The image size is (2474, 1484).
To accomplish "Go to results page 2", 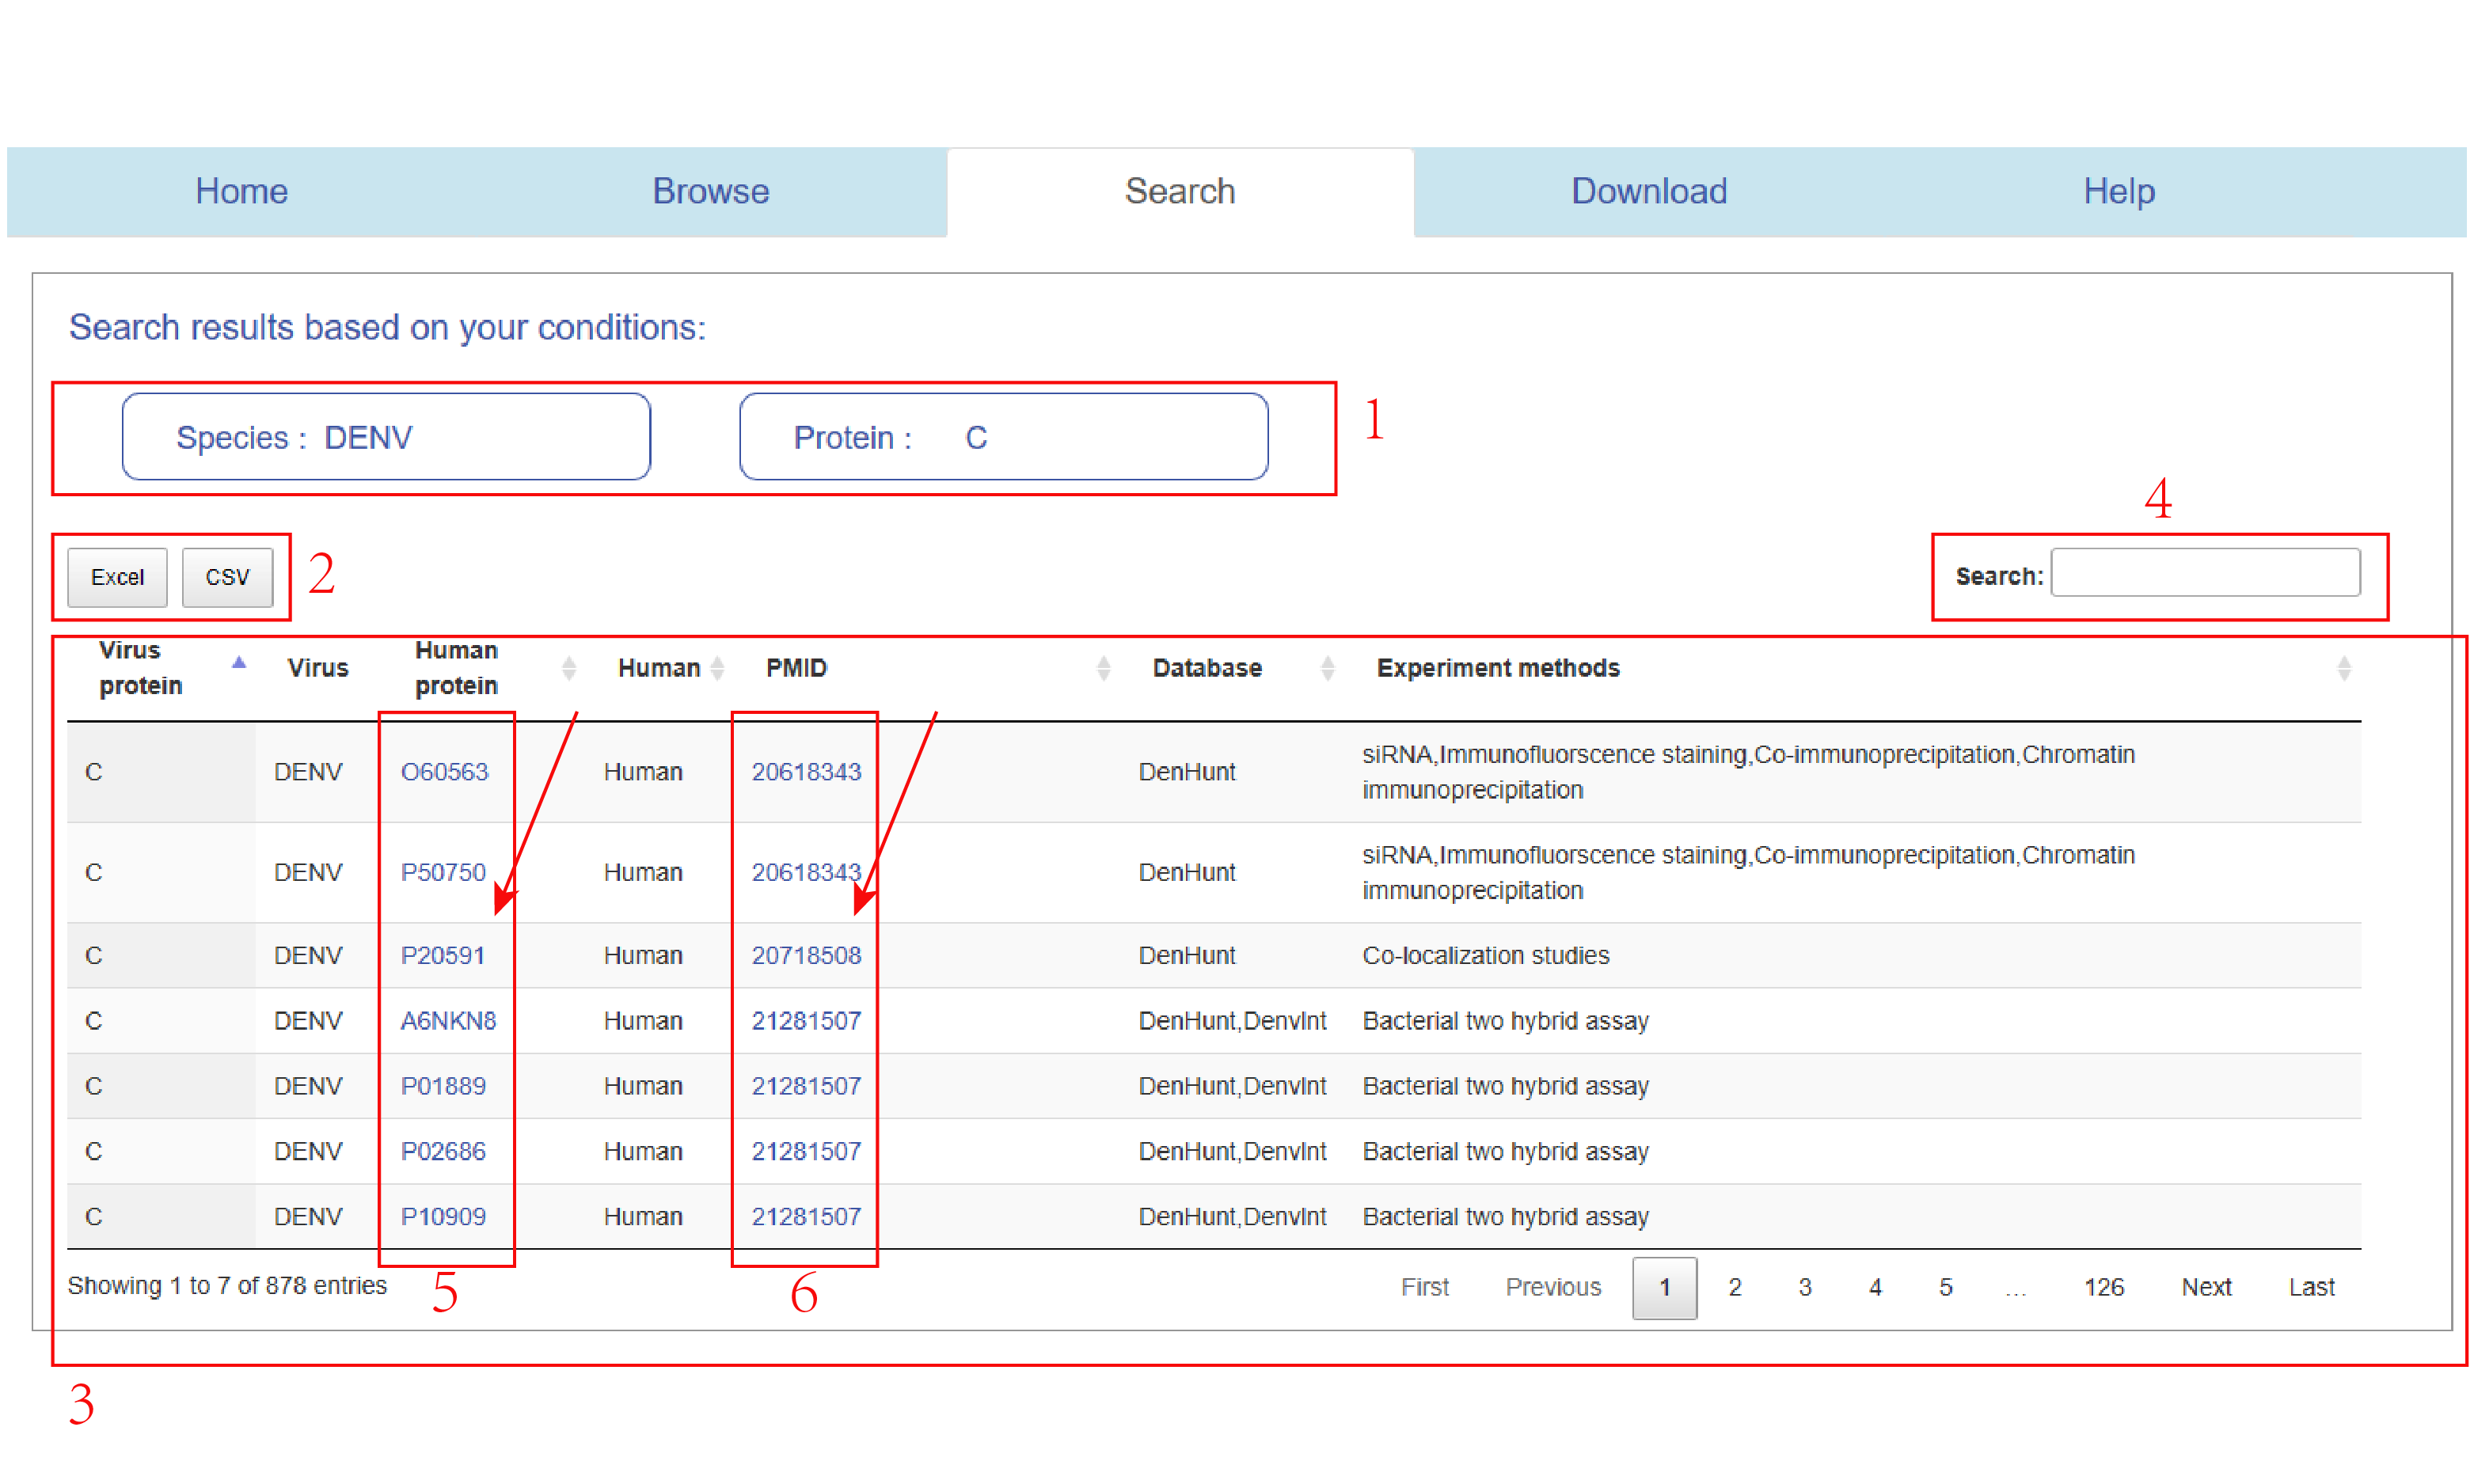I will 1734,1287.
